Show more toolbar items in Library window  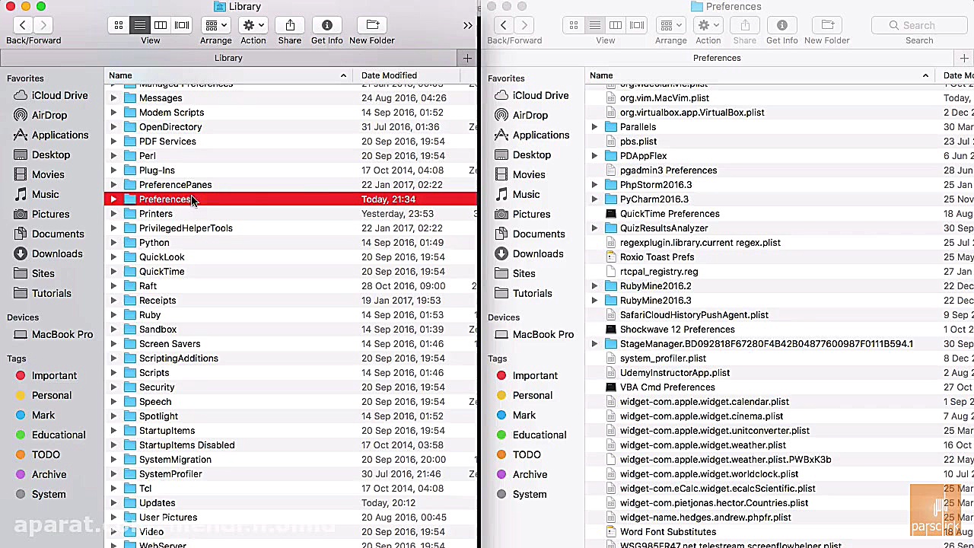click(x=467, y=25)
